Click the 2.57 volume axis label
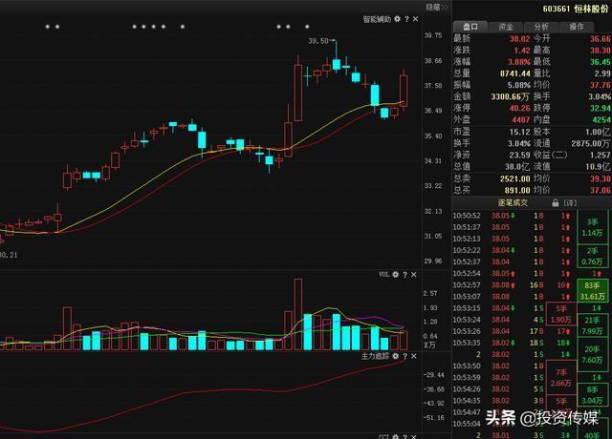Viewport: 612px width, 439px height. pyautogui.click(x=430, y=293)
